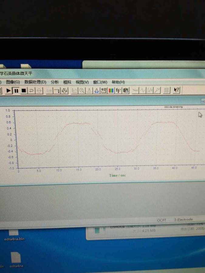This screenshot has width=205, height=273.
Task: Open the 窗口(W) menu
Action: pyautogui.click(x=100, y=82)
